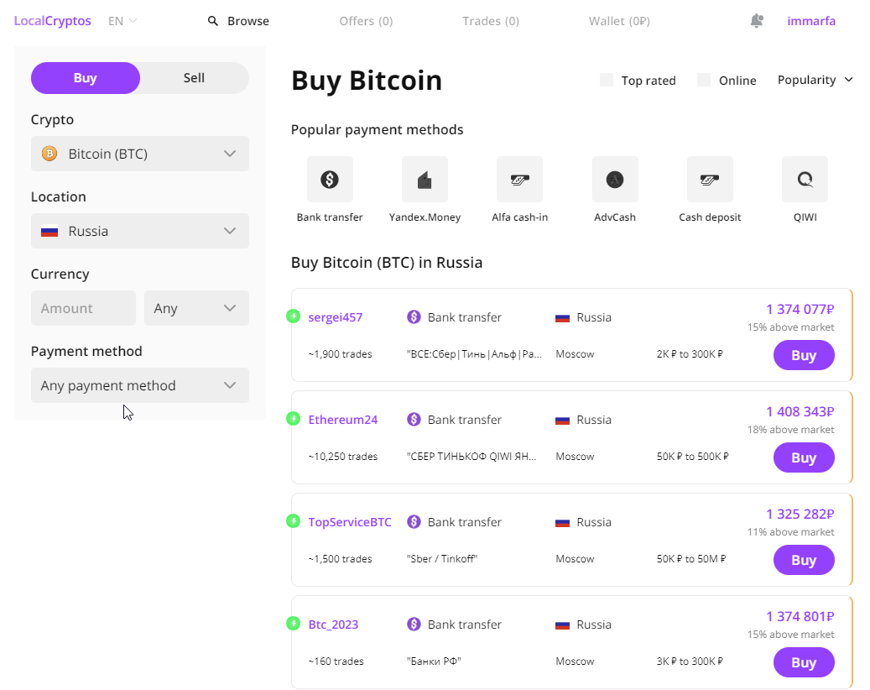Viewport: 870px width, 690px height.
Task: Click the Bank transfer payment method icon
Action: click(x=330, y=179)
